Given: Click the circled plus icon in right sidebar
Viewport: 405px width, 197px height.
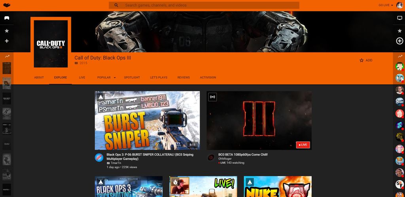Looking at the screenshot, I should (x=399, y=41).
